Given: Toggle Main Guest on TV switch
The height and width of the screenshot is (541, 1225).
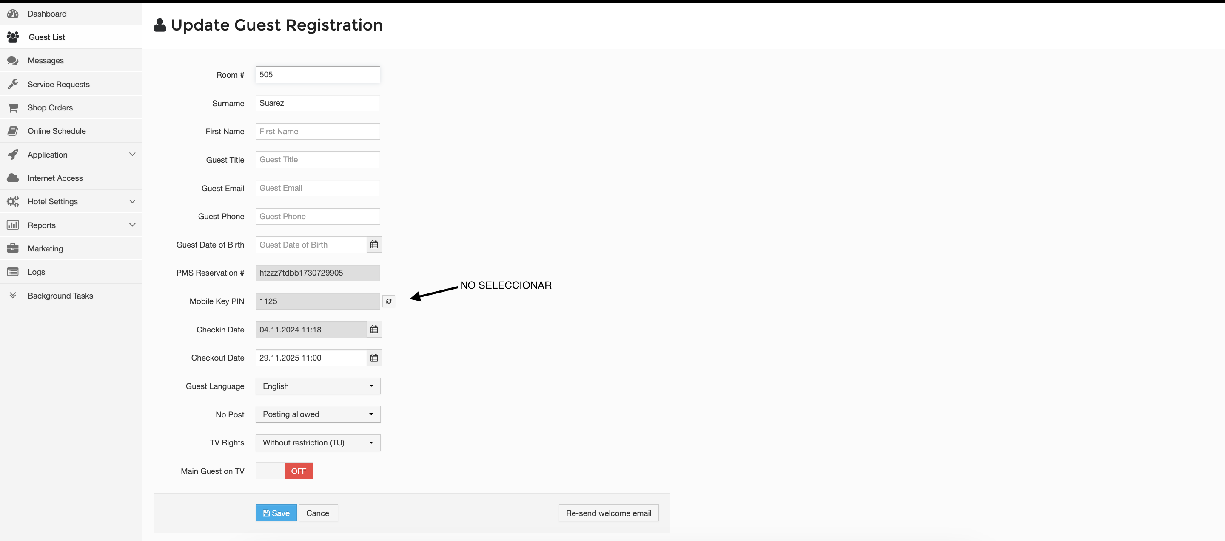Looking at the screenshot, I should (x=285, y=471).
